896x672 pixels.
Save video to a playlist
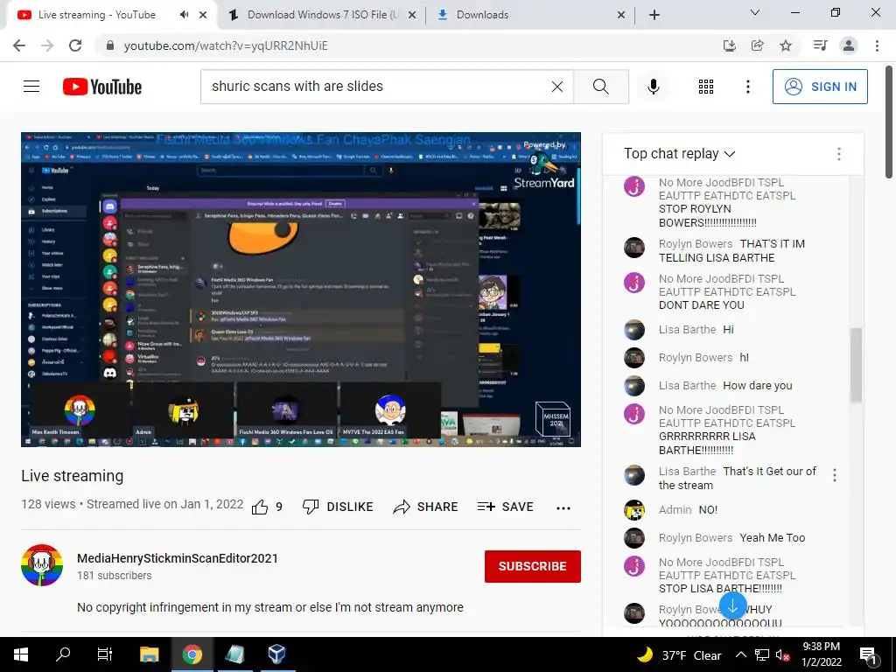[x=506, y=507]
